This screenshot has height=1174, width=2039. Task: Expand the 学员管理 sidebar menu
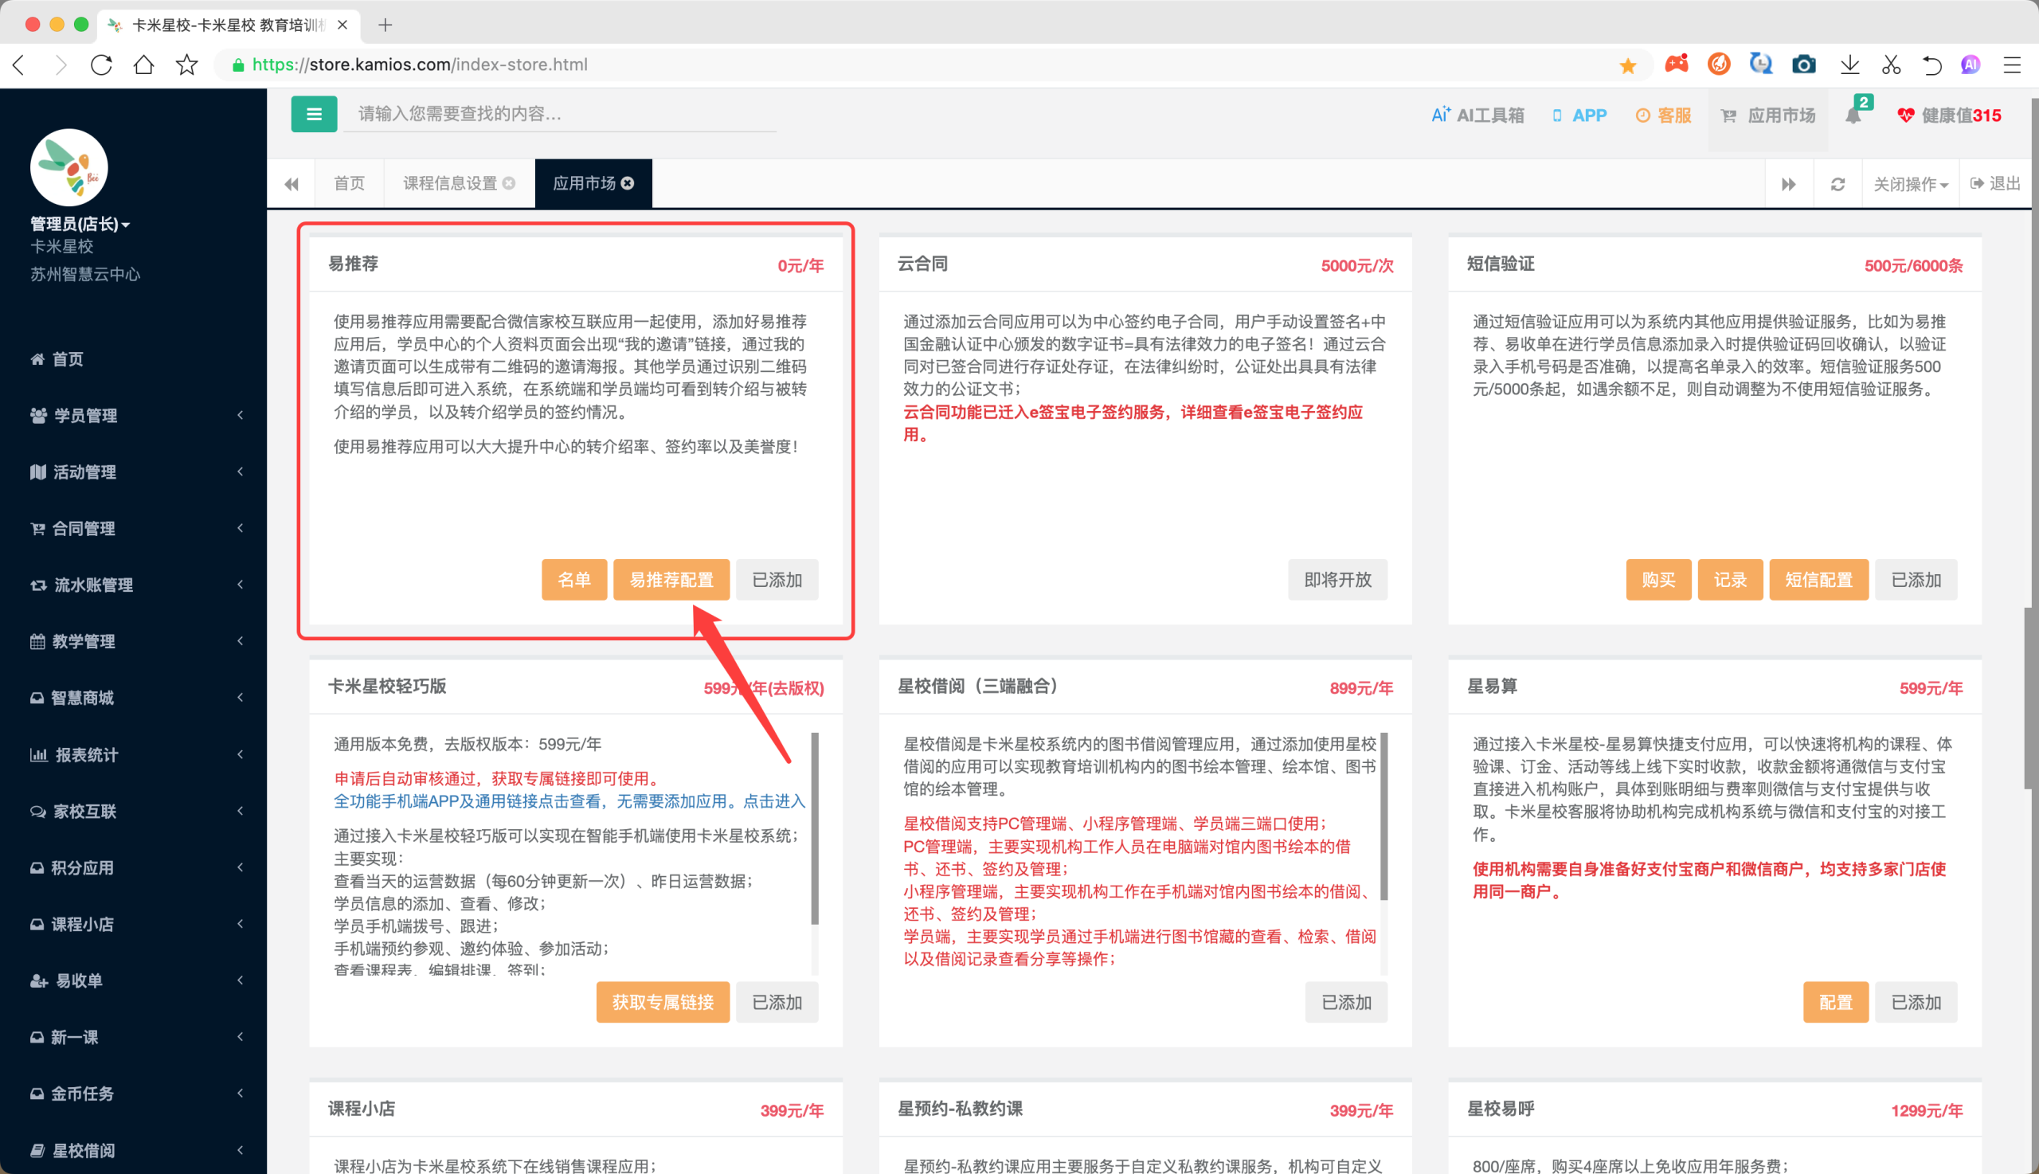pyautogui.click(x=133, y=415)
